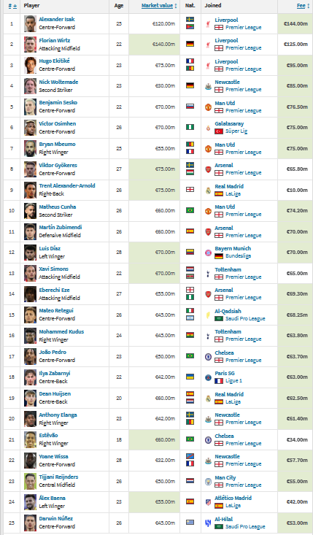Viewport: 313px width, 535px height.
Task: Click the Bayern Munich crest beside Luis Díaz
Action: pos(208,253)
